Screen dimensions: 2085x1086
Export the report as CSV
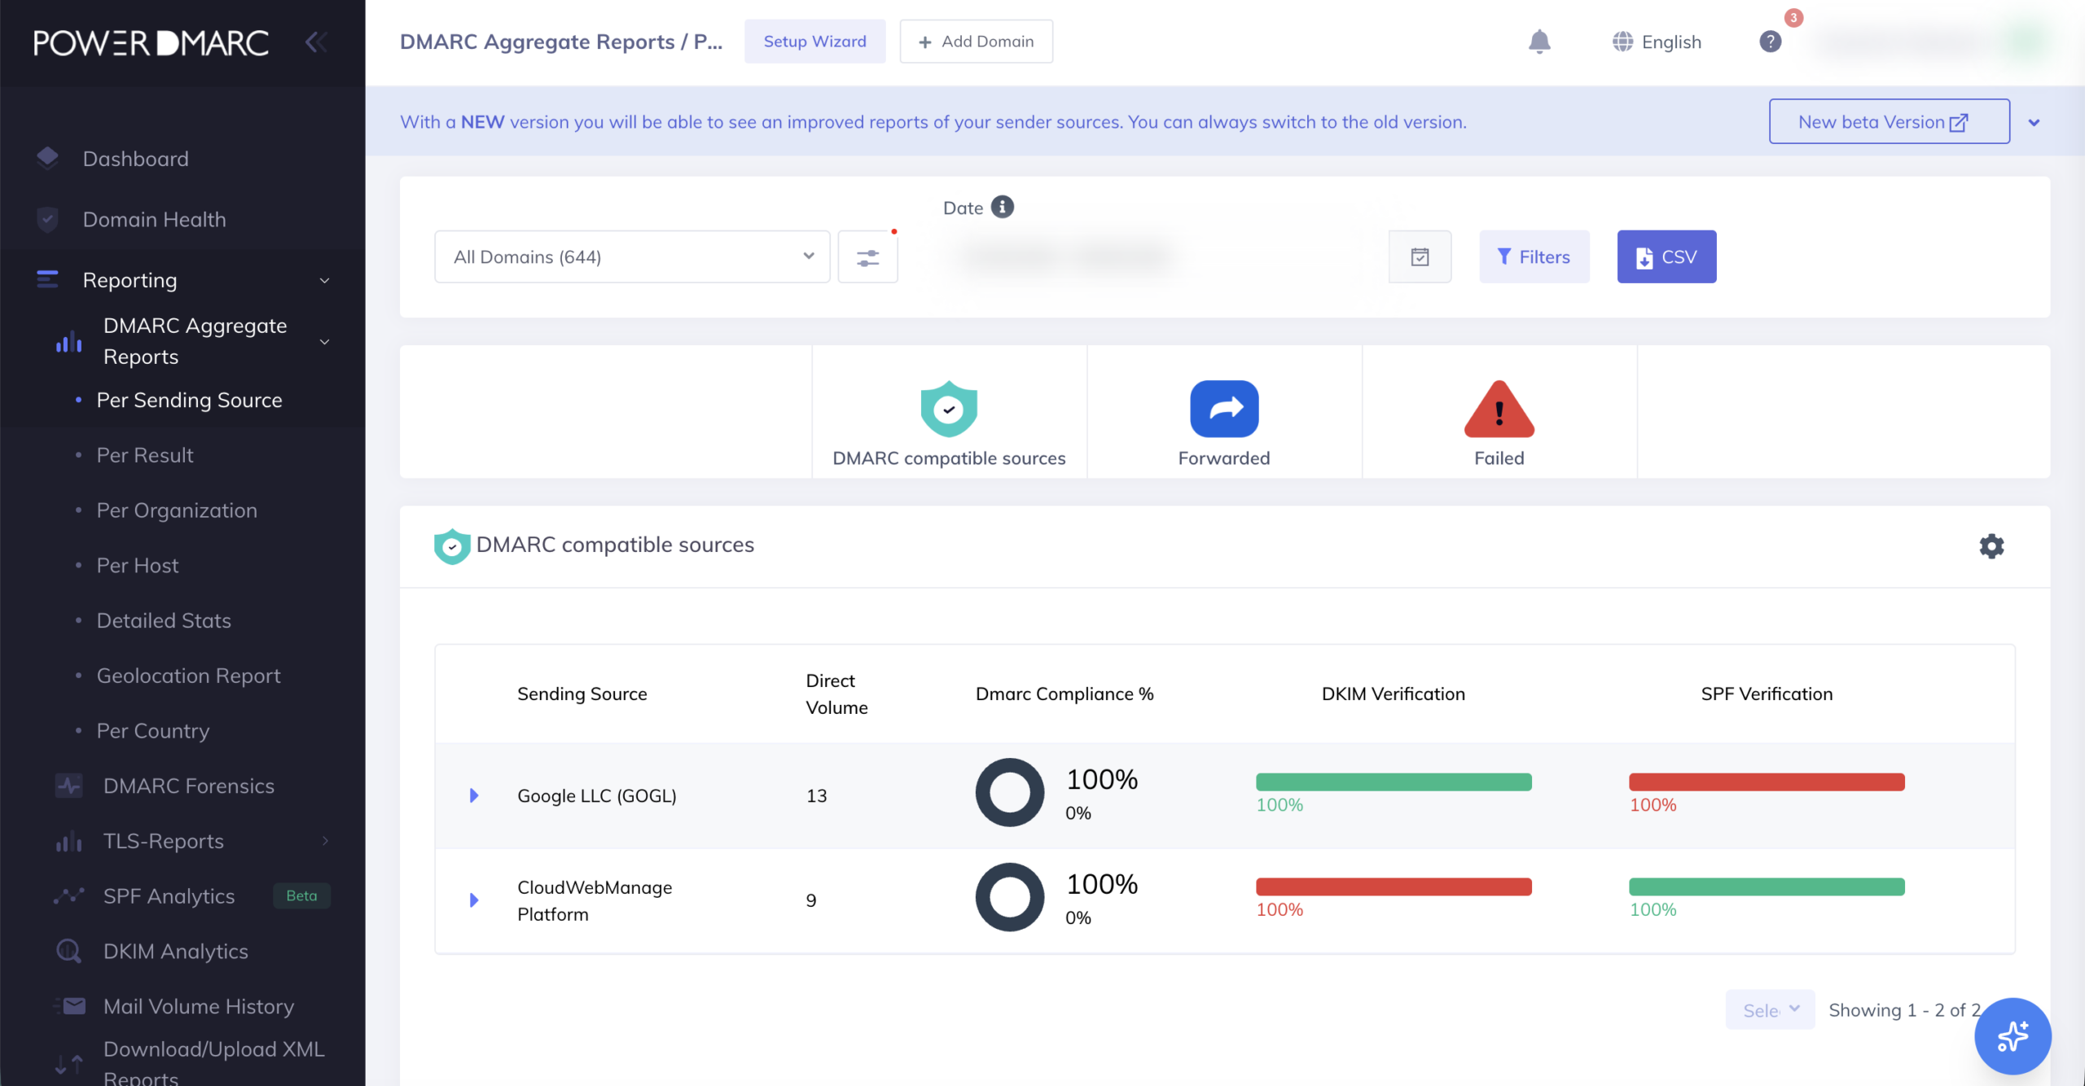coord(1666,257)
